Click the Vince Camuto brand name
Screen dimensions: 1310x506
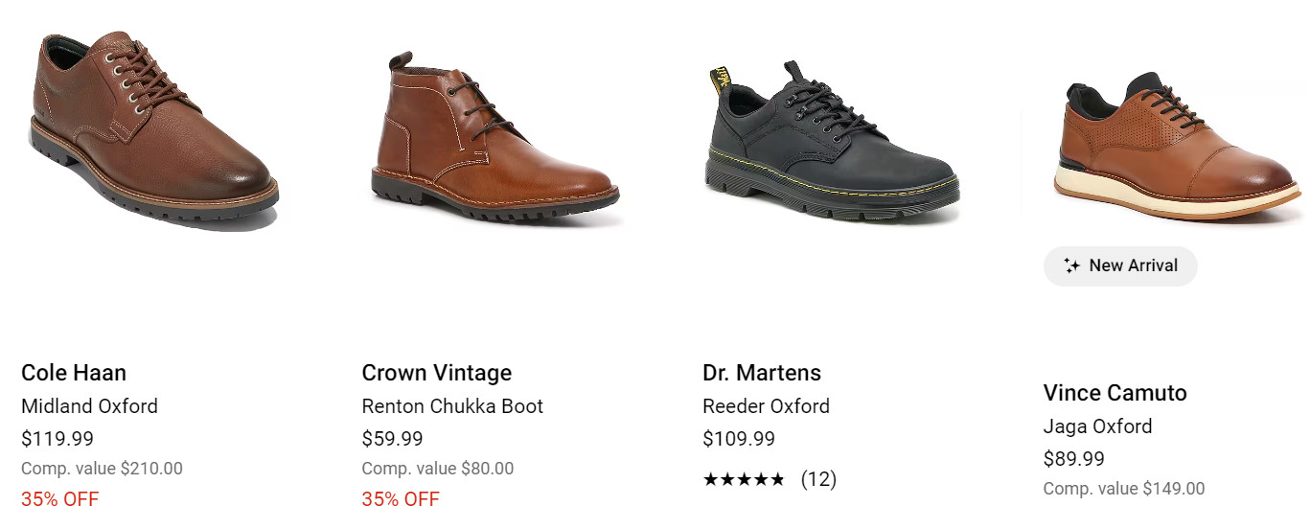pyautogui.click(x=1115, y=393)
